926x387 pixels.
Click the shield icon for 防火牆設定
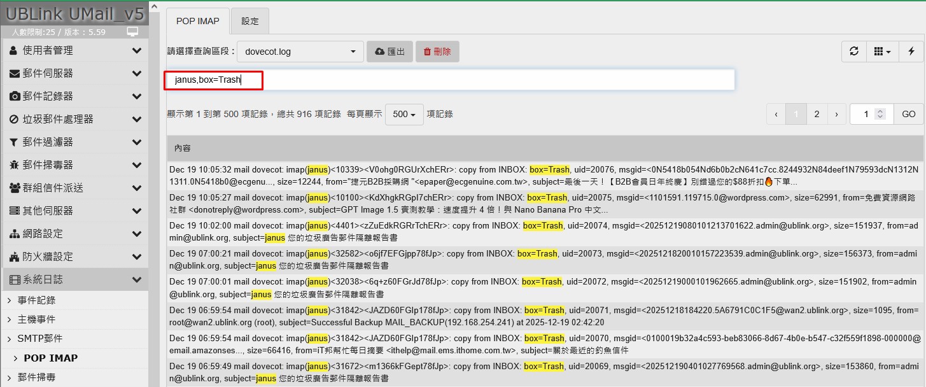pyautogui.click(x=15, y=257)
